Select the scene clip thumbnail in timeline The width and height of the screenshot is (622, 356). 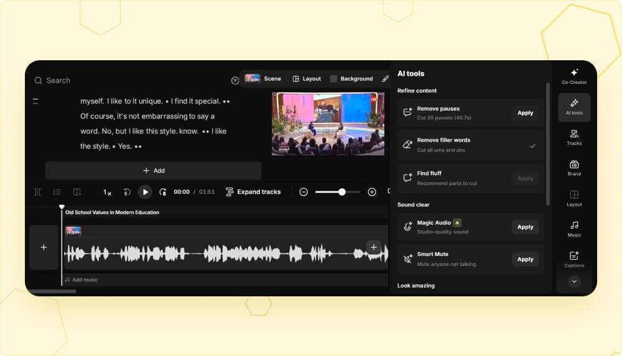[x=73, y=230]
